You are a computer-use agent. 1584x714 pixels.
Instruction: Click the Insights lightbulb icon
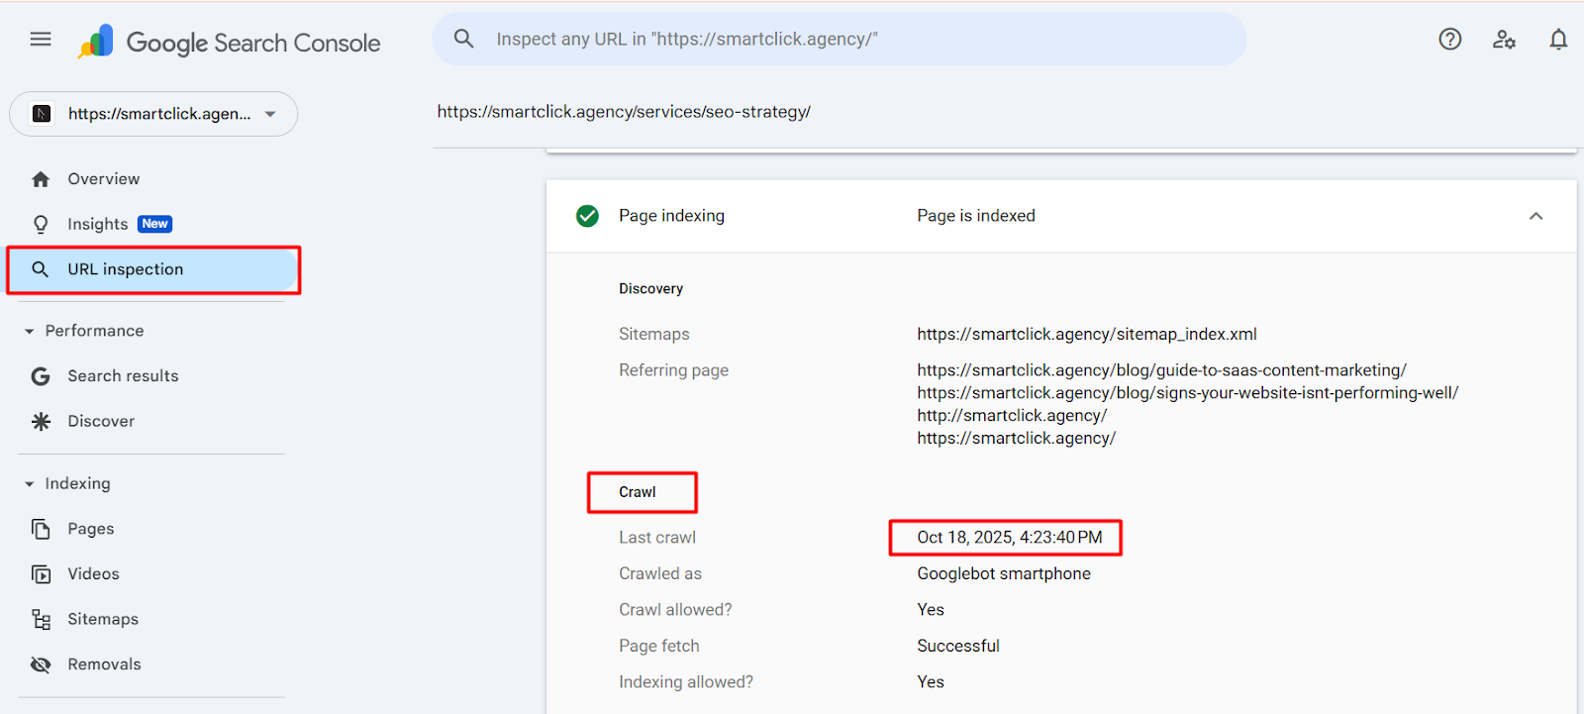tap(41, 225)
